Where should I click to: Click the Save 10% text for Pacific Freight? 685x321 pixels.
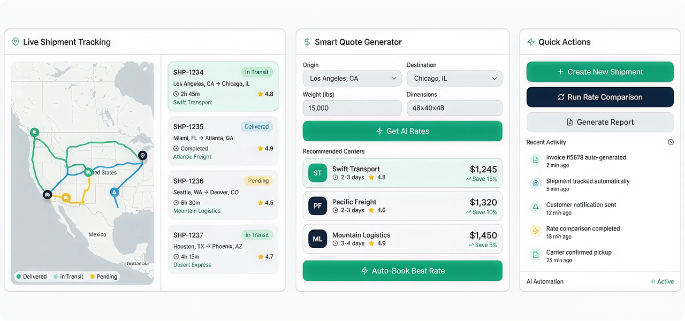(485, 212)
